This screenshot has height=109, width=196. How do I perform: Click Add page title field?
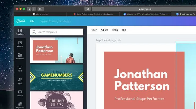[x=113, y=40]
